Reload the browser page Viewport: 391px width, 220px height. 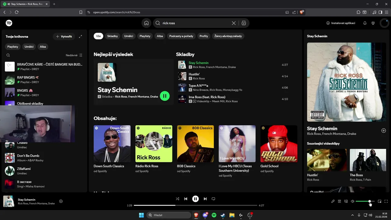(16, 12)
